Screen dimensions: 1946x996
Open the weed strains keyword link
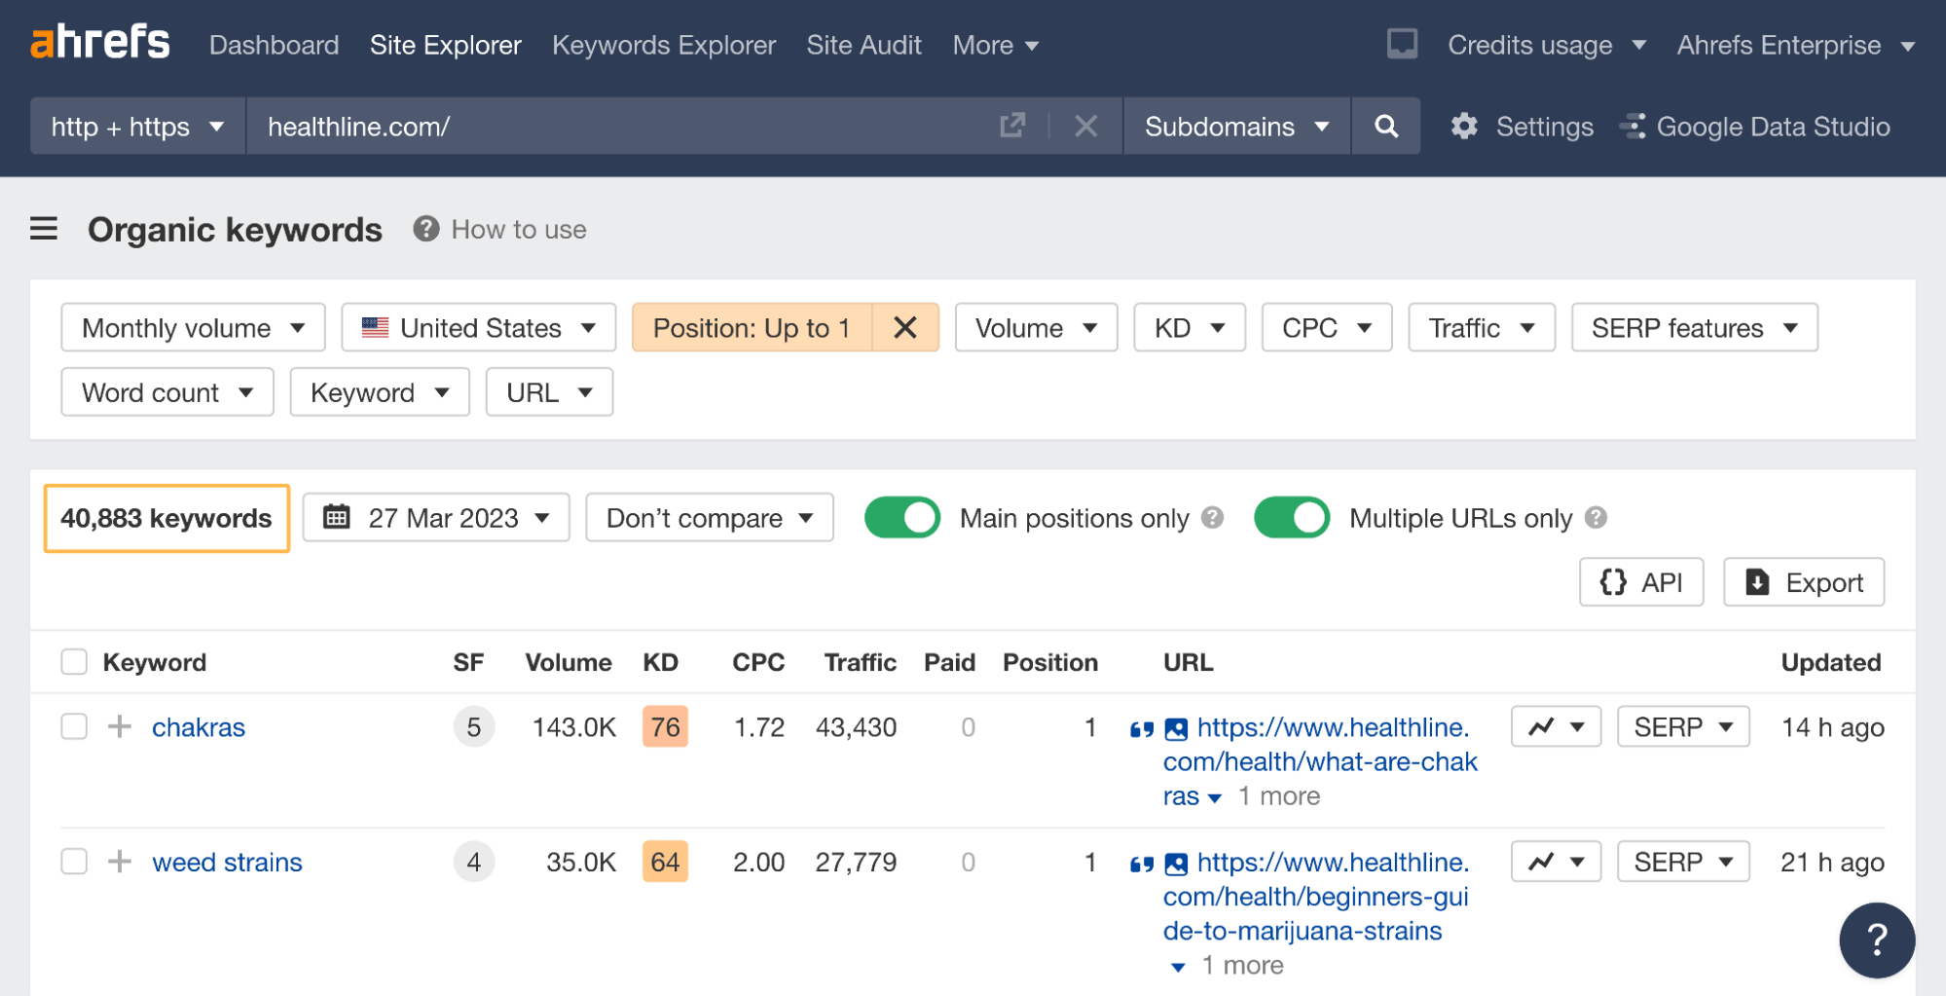click(226, 861)
